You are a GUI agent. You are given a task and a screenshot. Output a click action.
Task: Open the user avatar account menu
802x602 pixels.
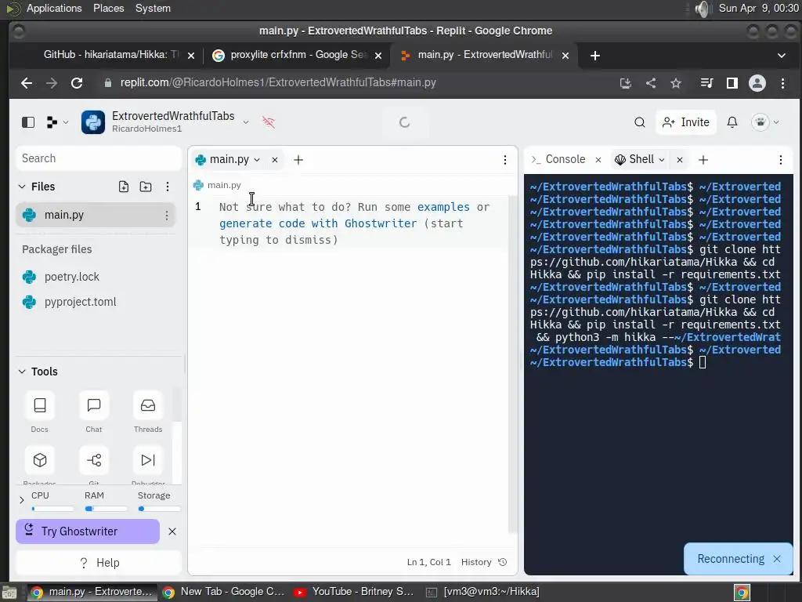(x=765, y=122)
